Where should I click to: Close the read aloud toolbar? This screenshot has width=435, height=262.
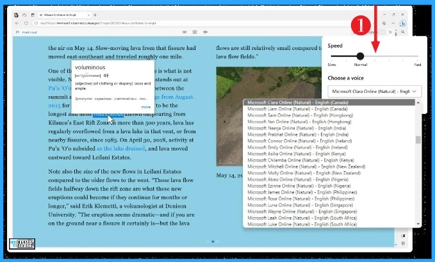coord(390,32)
